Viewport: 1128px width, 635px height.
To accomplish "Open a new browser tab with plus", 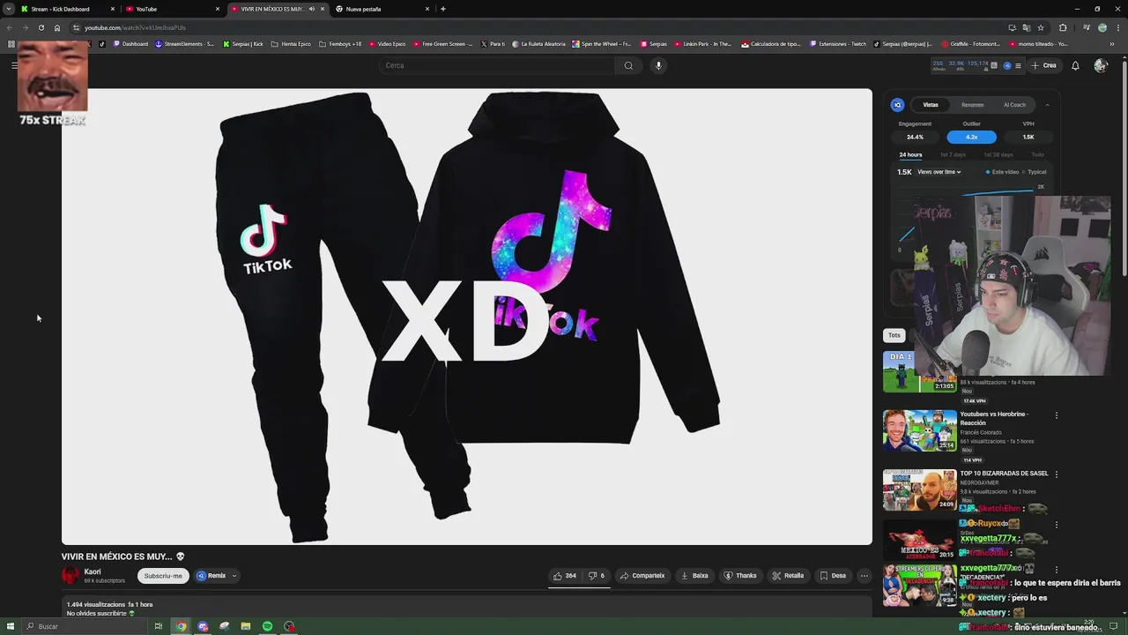I will pos(442,9).
